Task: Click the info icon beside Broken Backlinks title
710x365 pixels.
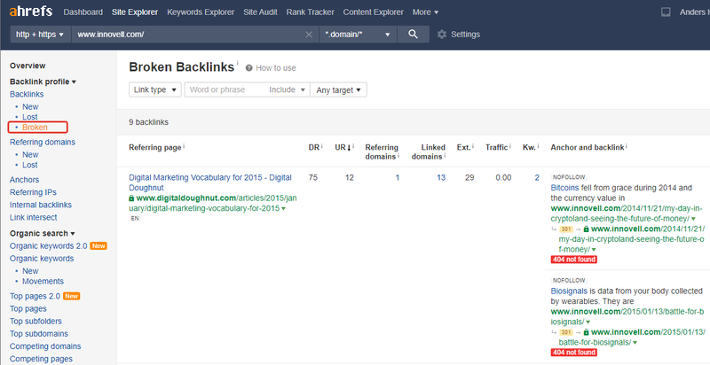Action: pos(237,63)
